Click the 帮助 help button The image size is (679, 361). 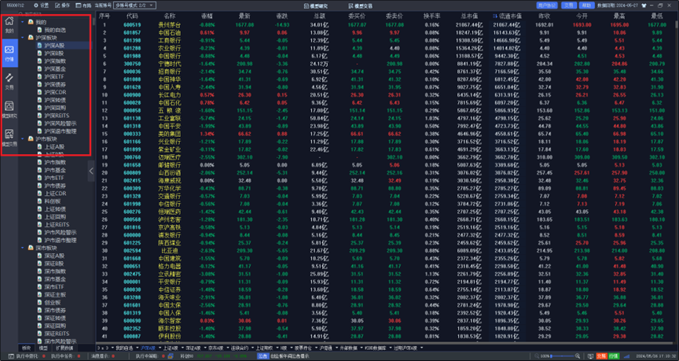pyautogui.click(x=586, y=6)
